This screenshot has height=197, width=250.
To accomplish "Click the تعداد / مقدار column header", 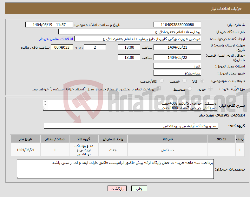I will [x=55, y=139].
